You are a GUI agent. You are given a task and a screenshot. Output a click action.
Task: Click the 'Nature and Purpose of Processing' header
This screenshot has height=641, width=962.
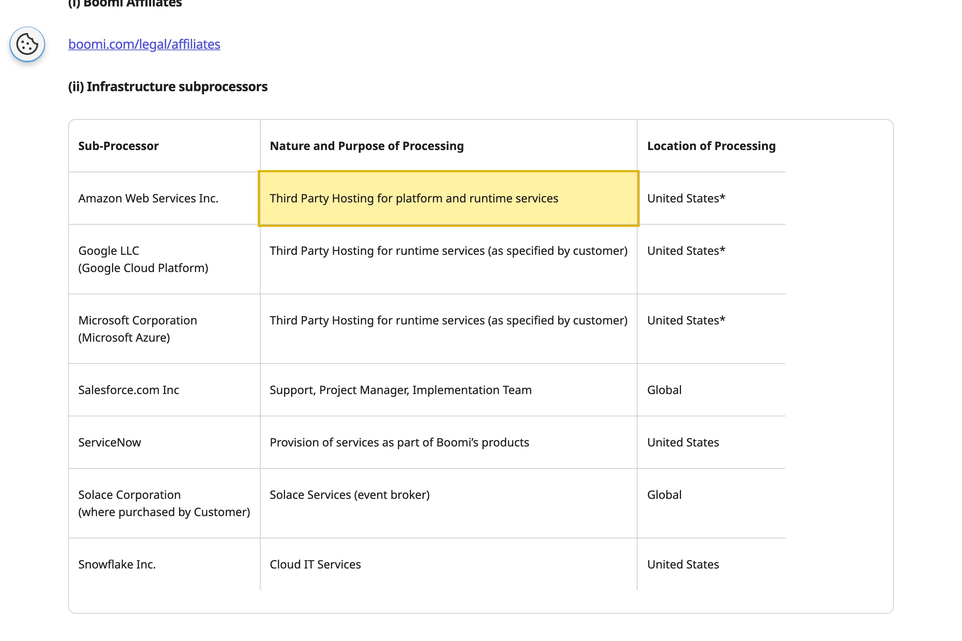[x=448, y=146]
